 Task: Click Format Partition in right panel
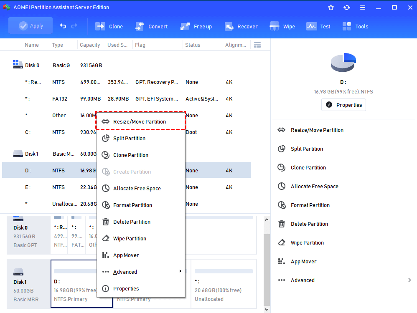[x=303, y=205]
